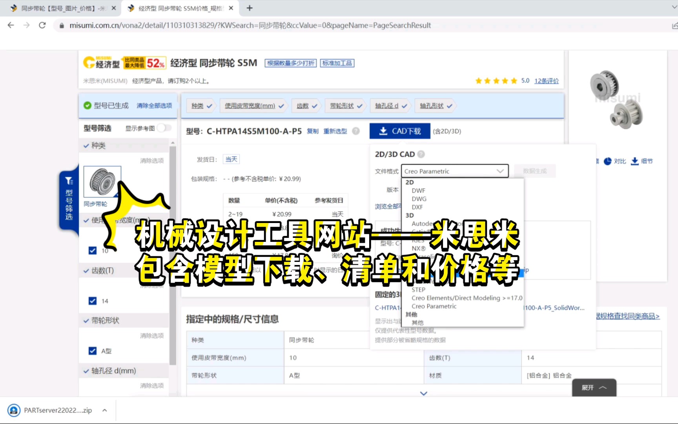Close the 经济型 同步带轮 S5M tab
This screenshot has height=424, width=678.
[x=231, y=8]
